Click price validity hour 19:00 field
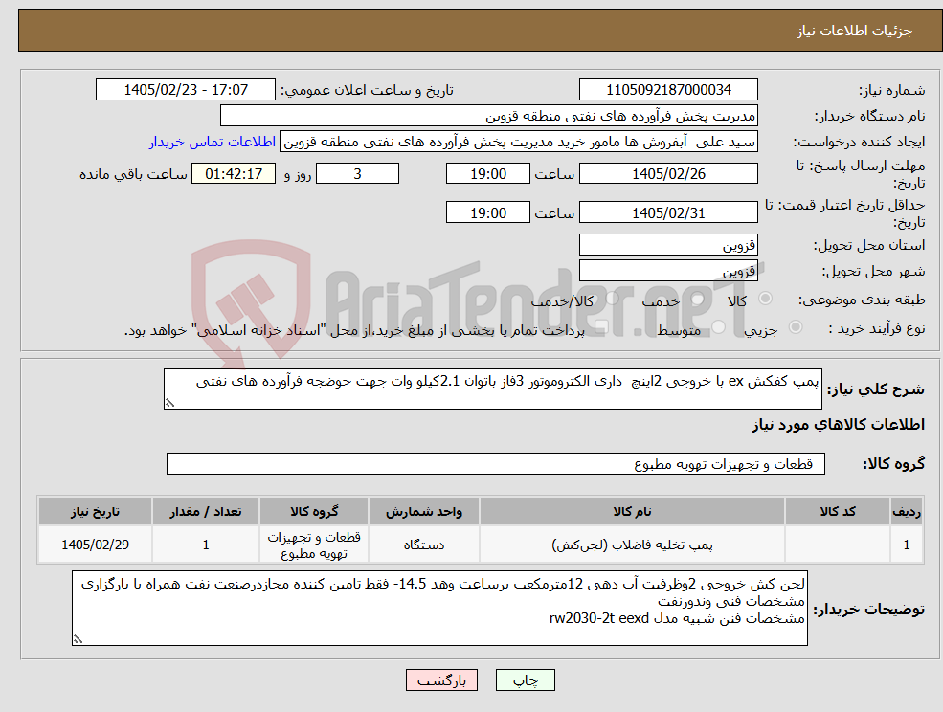Image resolution: width=943 pixels, height=712 pixels. [x=487, y=212]
